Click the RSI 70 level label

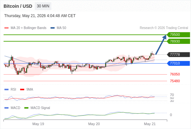(x=172, y=95)
